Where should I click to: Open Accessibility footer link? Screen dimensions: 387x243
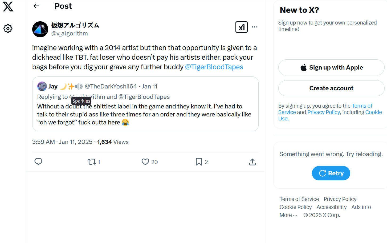point(331,207)
